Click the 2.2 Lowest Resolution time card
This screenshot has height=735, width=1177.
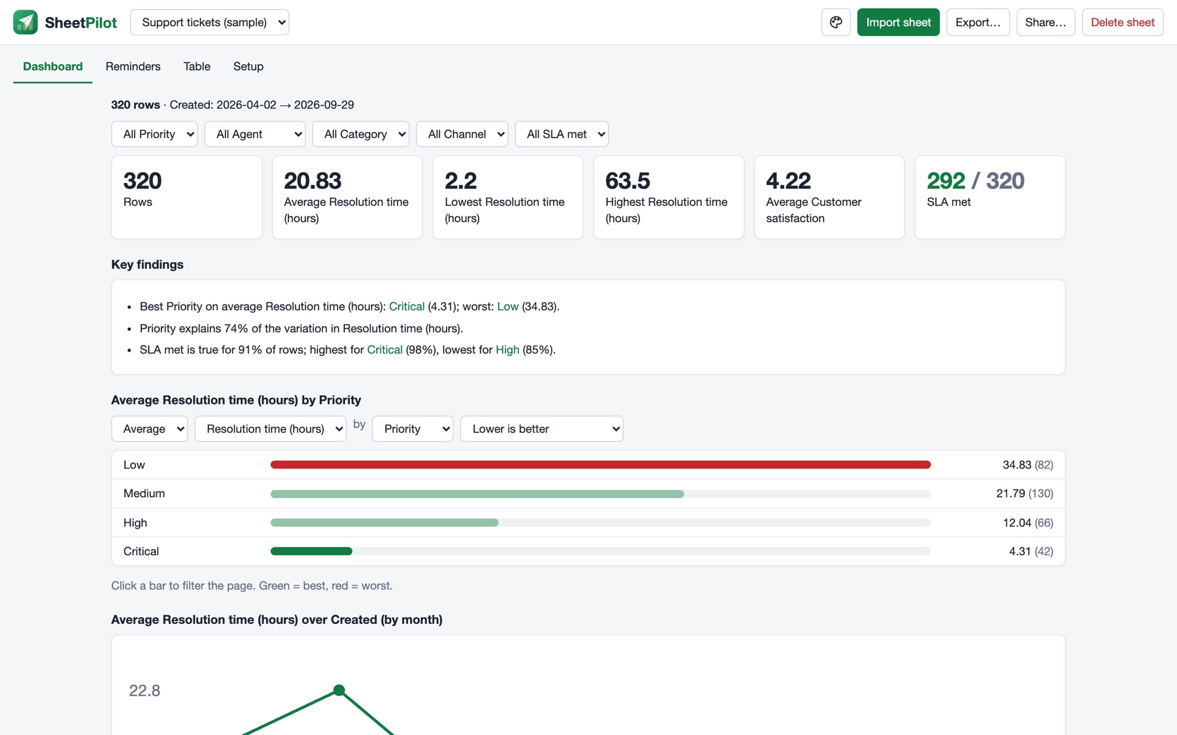pyautogui.click(x=508, y=197)
